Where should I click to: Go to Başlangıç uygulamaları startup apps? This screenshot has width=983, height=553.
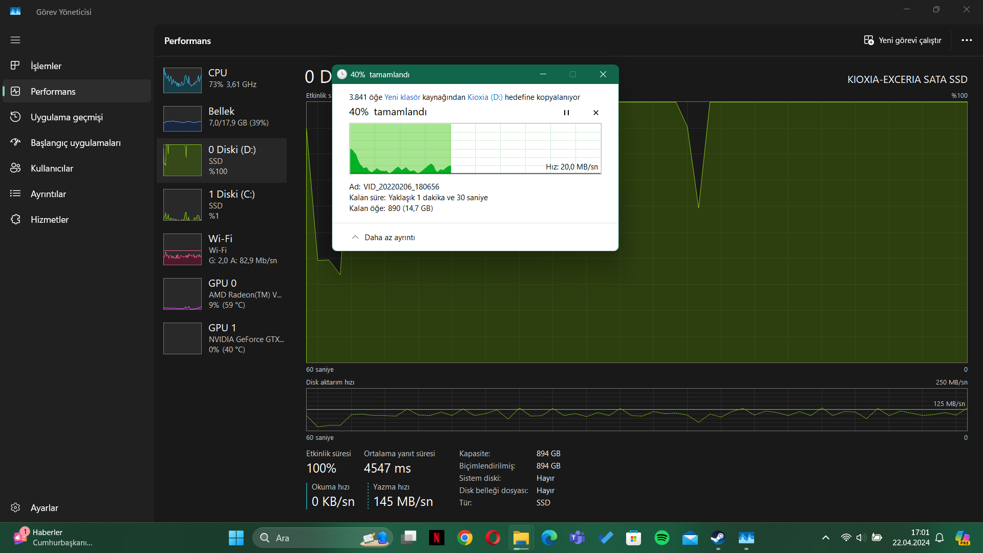coord(75,143)
